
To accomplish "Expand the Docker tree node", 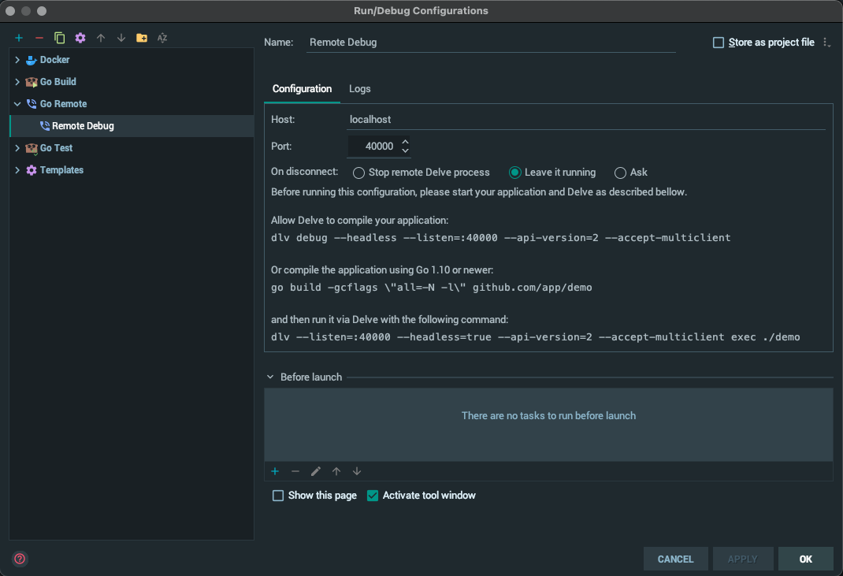I will pyautogui.click(x=17, y=60).
